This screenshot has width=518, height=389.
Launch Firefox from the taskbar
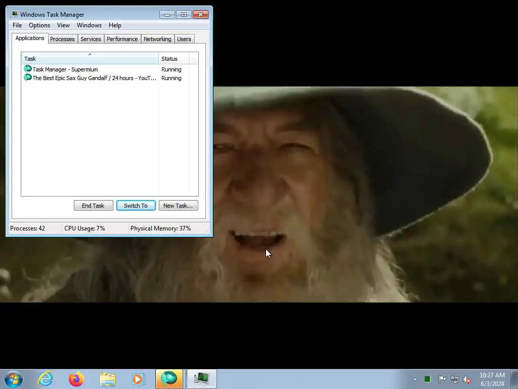coord(76,379)
